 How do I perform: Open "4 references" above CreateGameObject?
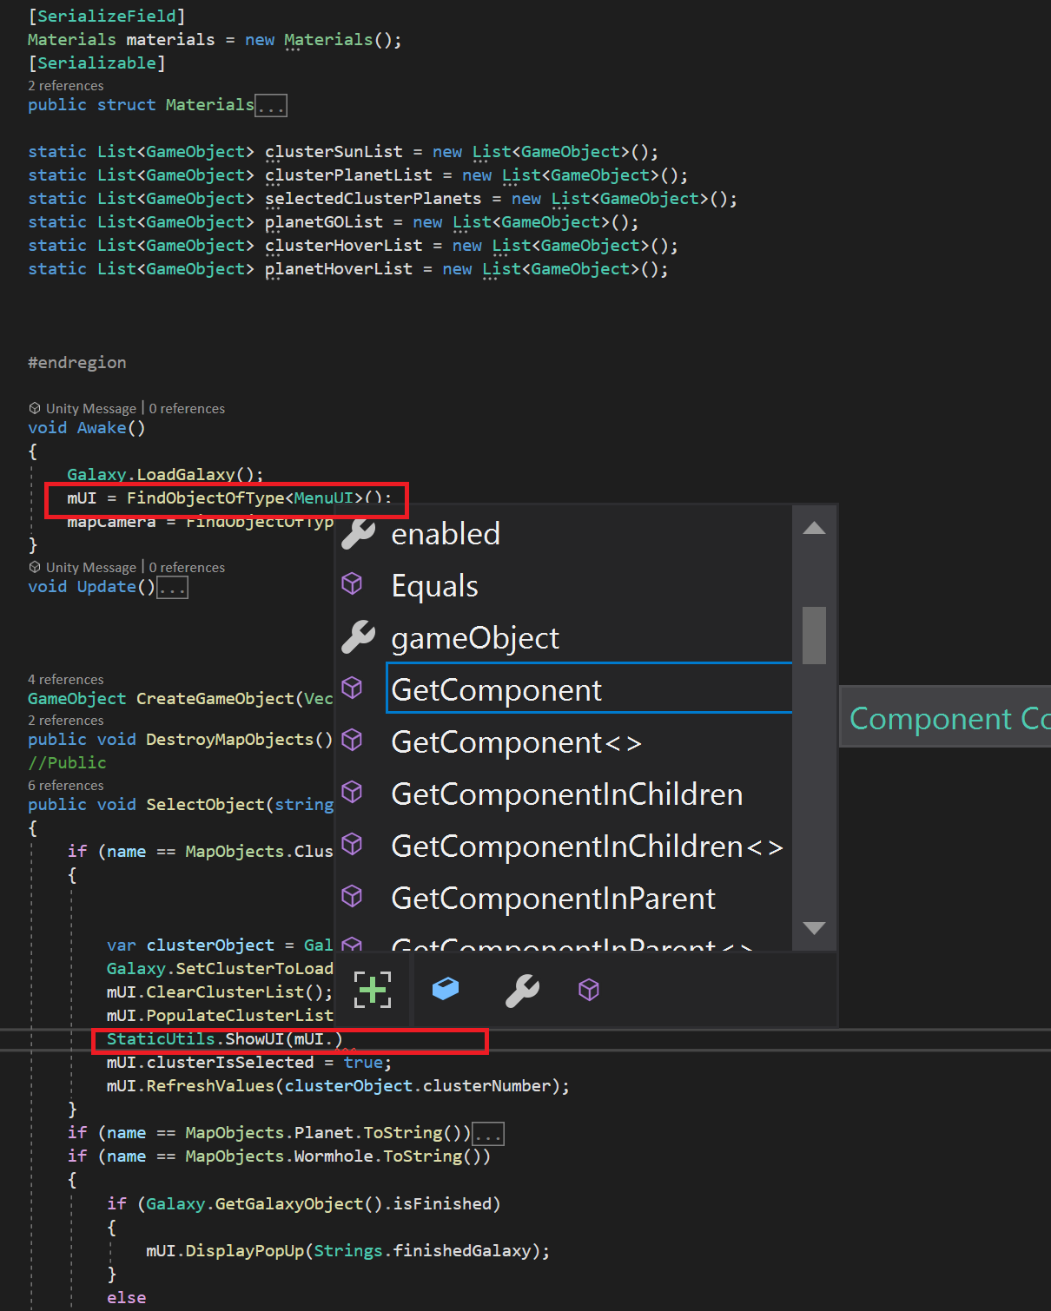pyautogui.click(x=66, y=679)
